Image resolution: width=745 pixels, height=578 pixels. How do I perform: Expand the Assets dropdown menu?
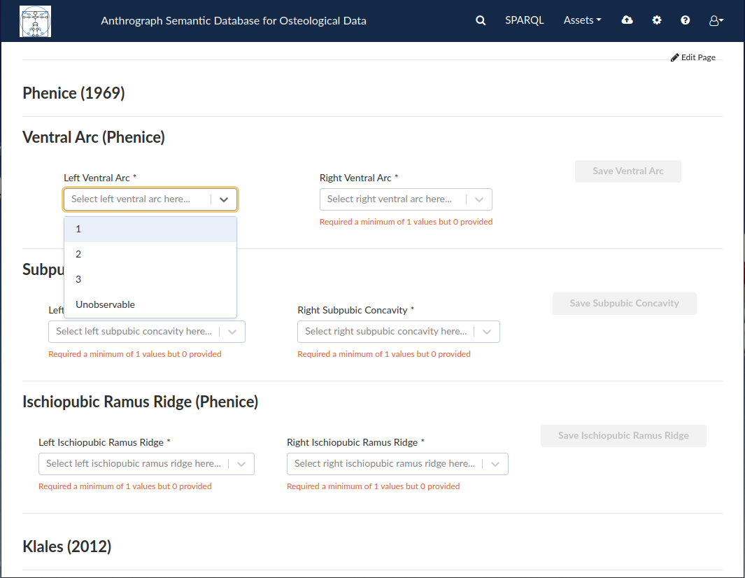pos(582,20)
